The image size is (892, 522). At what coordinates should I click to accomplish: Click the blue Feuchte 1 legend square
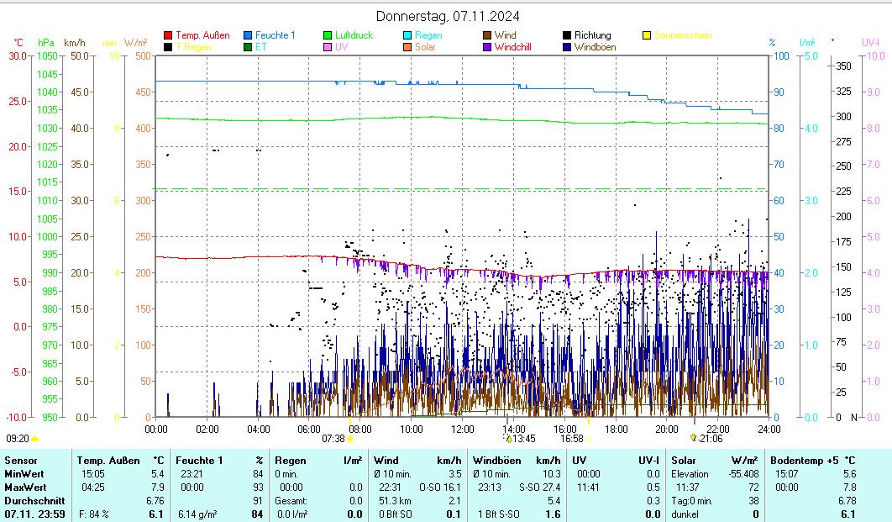248,35
